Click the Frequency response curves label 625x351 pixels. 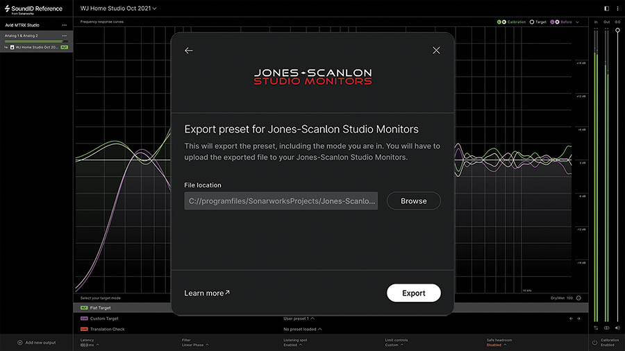(x=101, y=22)
